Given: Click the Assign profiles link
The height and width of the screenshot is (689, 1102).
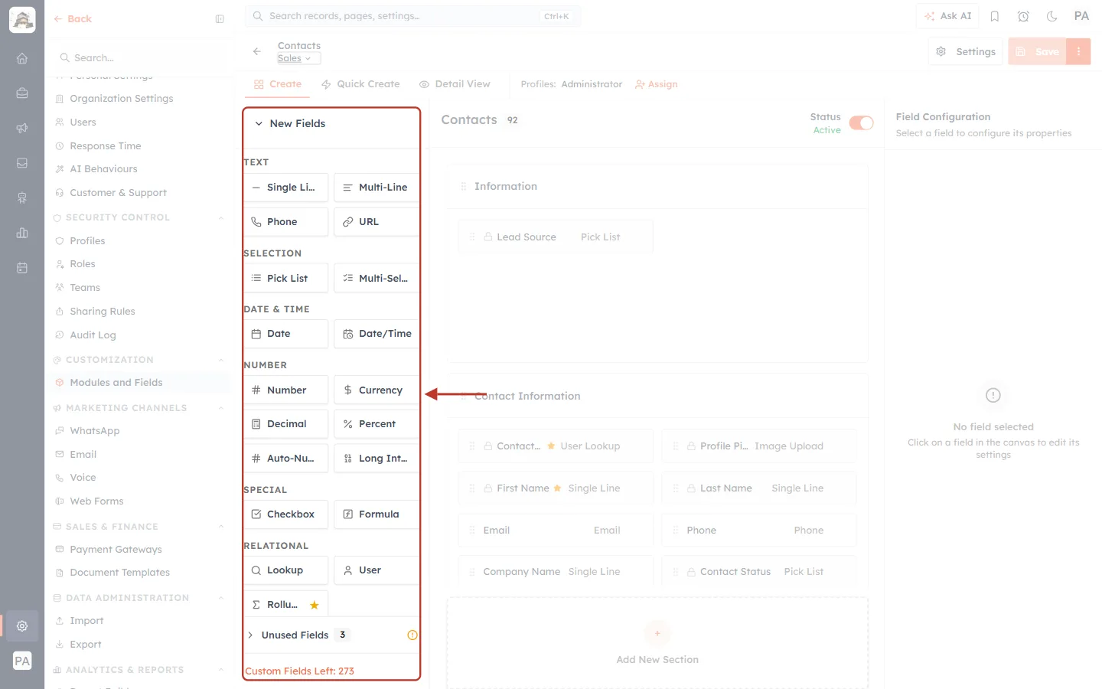Looking at the screenshot, I should (x=657, y=84).
